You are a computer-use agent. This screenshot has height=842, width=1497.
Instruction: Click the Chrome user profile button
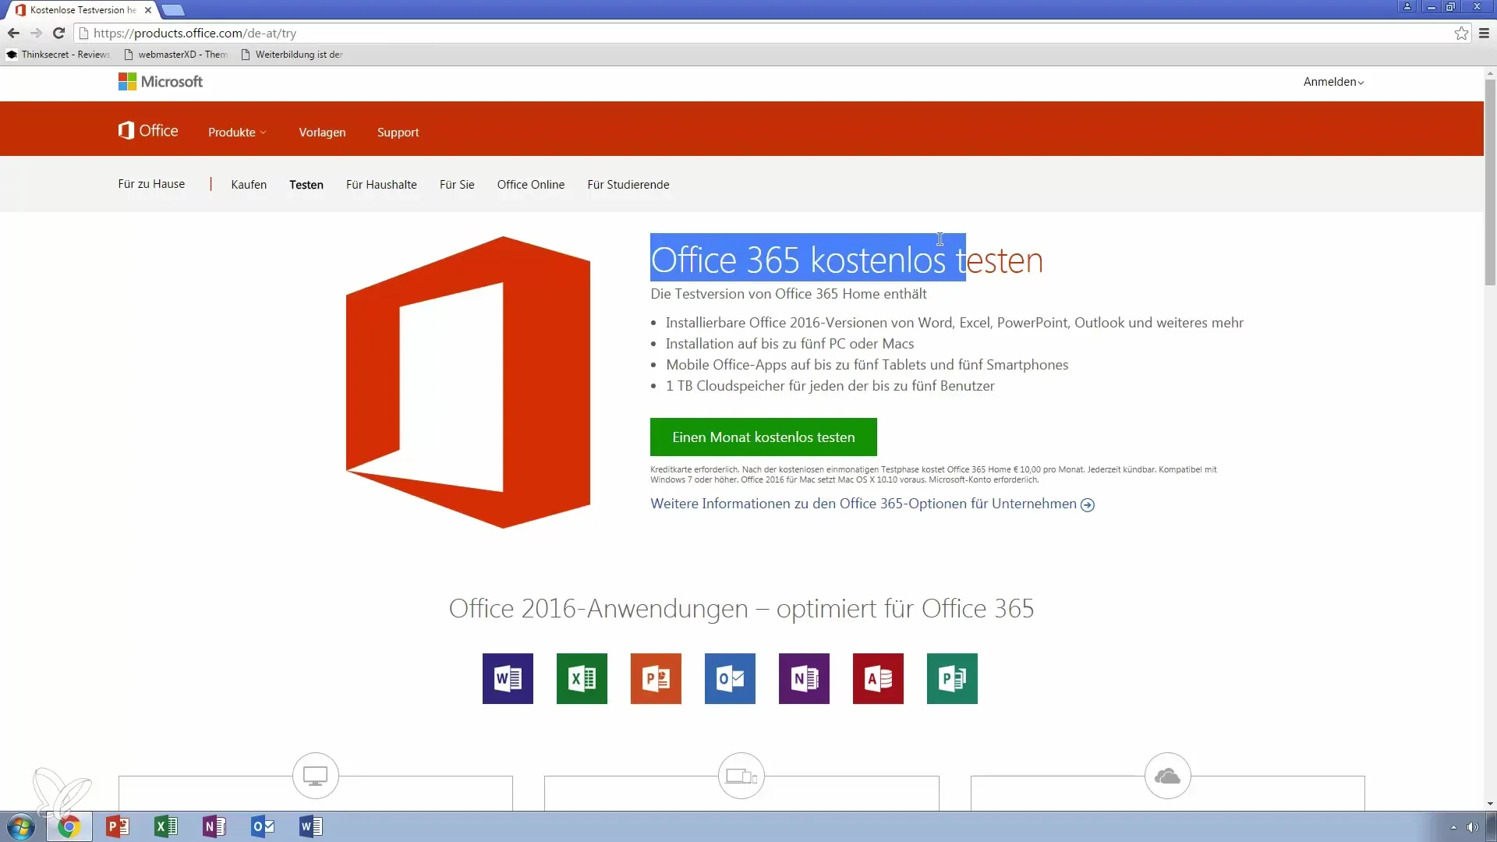pos(1407,6)
